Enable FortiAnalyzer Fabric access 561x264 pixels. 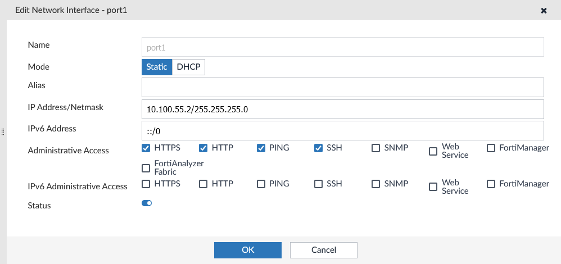[146, 167]
